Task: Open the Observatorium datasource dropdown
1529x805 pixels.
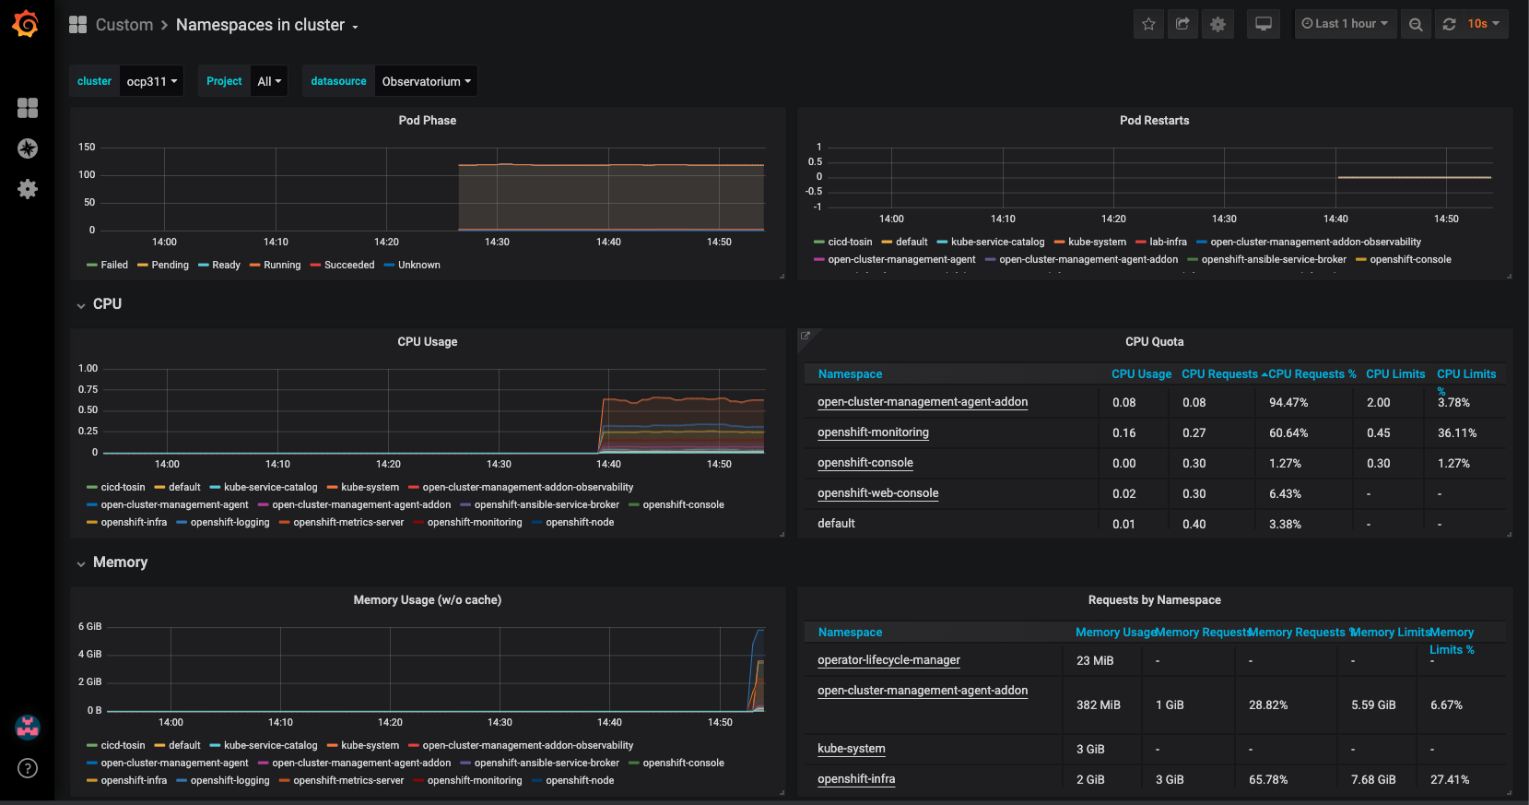Action: click(426, 81)
